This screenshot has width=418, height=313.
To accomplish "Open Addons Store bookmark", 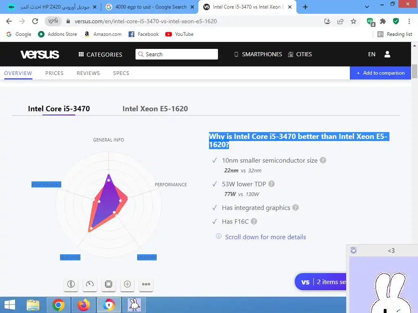I will (x=57, y=34).
